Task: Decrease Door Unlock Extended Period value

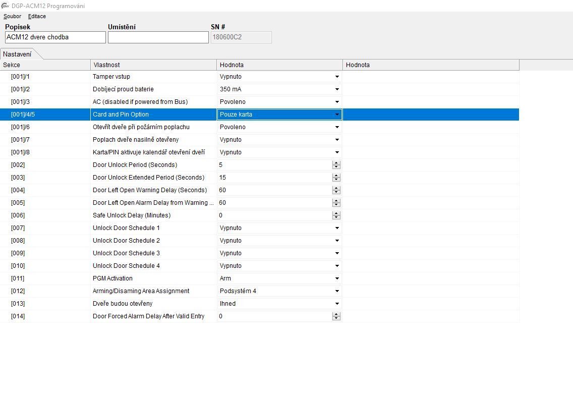Action: 336,180
